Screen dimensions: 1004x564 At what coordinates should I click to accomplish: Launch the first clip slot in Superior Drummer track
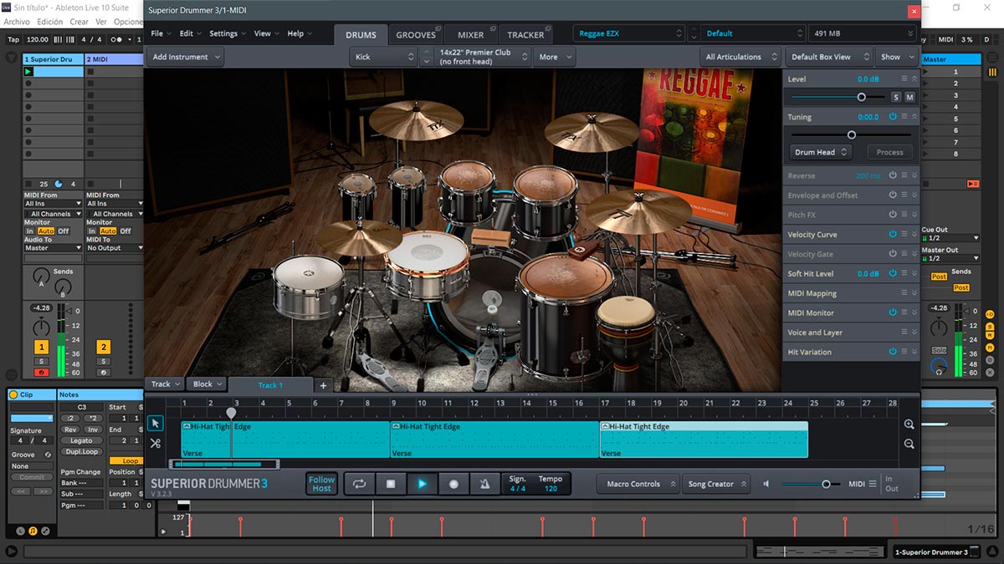point(28,72)
